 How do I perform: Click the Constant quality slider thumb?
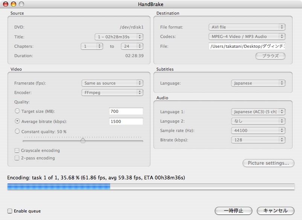[x=83, y=140]
